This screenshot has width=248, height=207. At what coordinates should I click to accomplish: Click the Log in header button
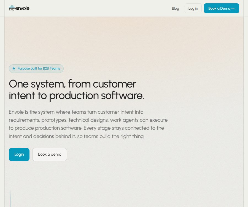(x=193, y=8)
